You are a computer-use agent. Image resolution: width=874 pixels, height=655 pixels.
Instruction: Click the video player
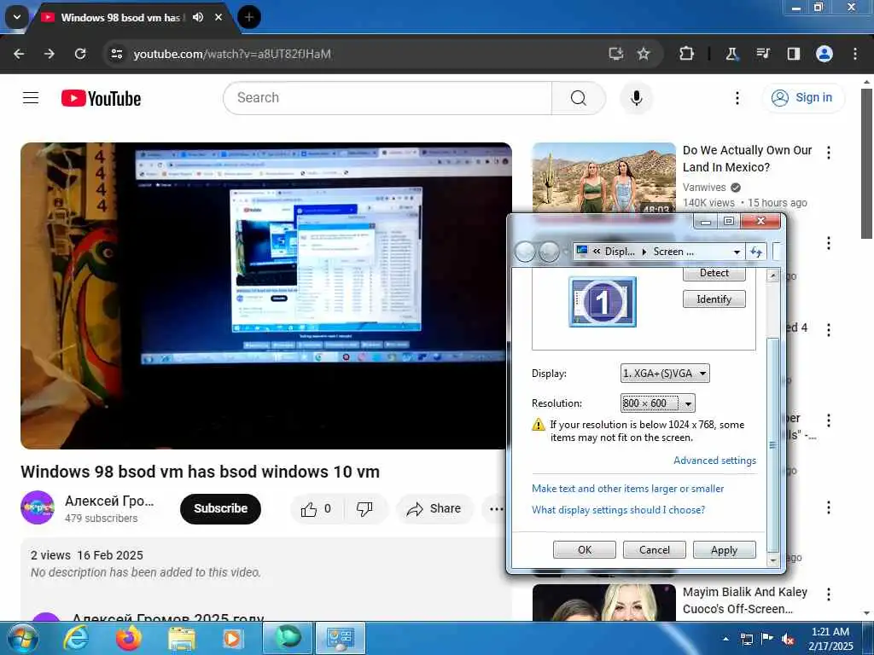tap(266, 296)
